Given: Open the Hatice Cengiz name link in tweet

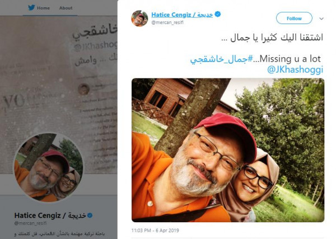Looking at the screenshot, I should pyautogui.click(x=182, y=15).
